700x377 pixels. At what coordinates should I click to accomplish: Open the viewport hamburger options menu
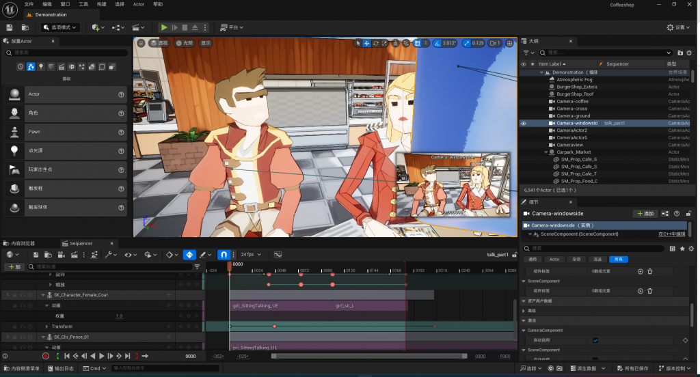coord(141,43)
